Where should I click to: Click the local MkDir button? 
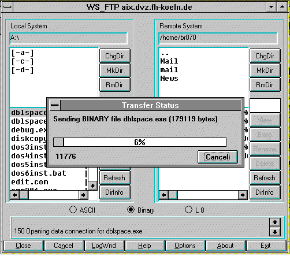115,71
